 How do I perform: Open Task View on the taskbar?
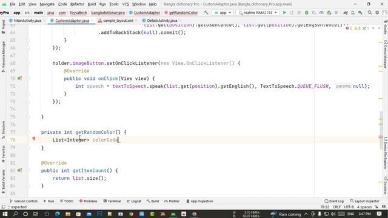36,214
